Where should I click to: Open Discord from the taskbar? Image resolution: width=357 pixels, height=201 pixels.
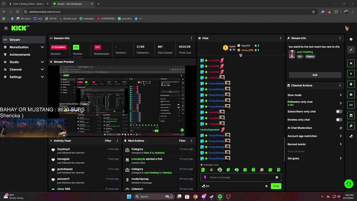(x=204, y=197)
